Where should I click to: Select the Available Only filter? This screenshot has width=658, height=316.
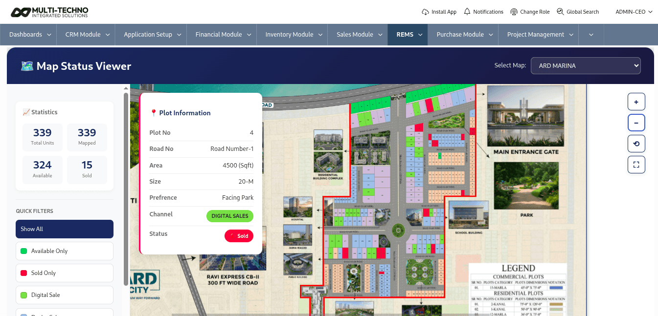(65, 251)
